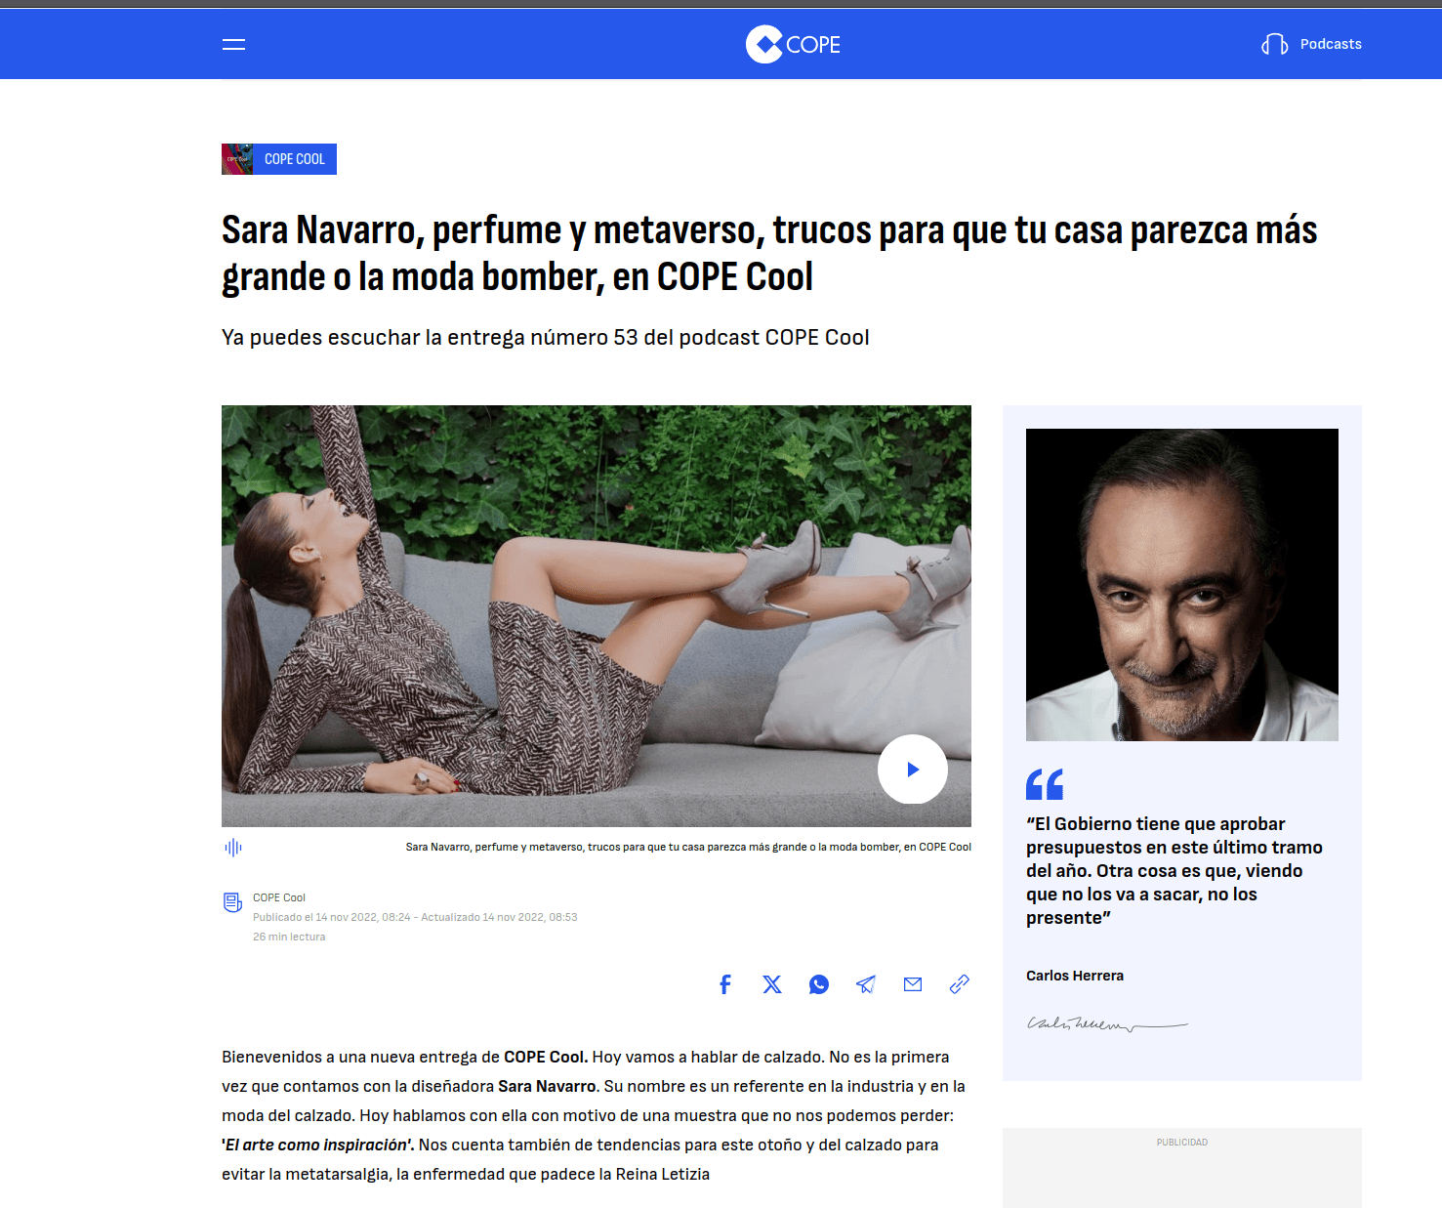Open Carlos Herrera portrait photo
This screenshot has width=1442, height=1208.
pyautogui.click(x=1182, y=585)
